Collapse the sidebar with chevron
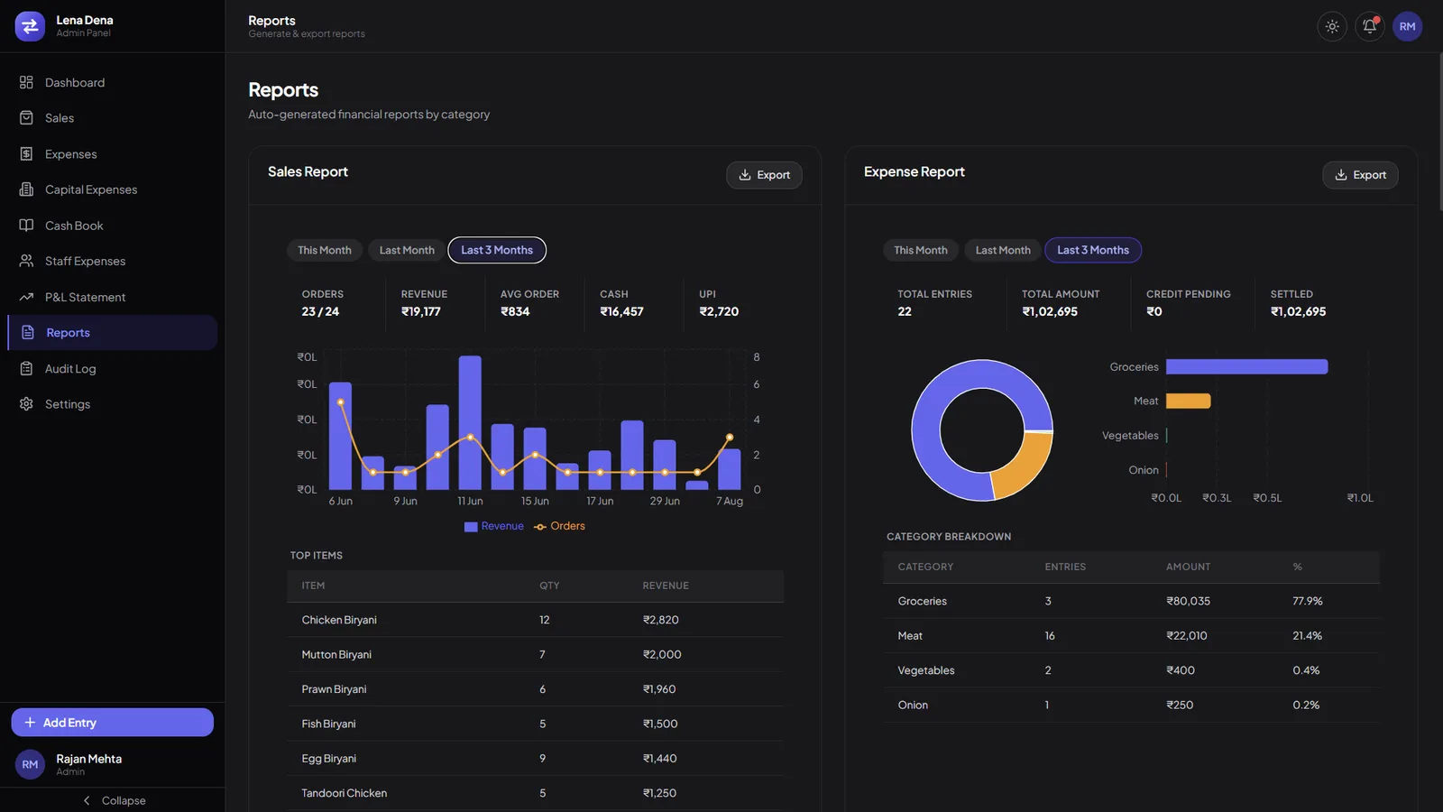Image resolution: width=1443 pixels, height=812 pixels. click(x=87, y=800)
